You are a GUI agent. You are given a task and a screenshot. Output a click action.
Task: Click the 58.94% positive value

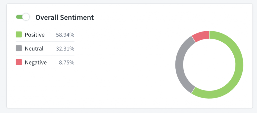pos(65,35)
